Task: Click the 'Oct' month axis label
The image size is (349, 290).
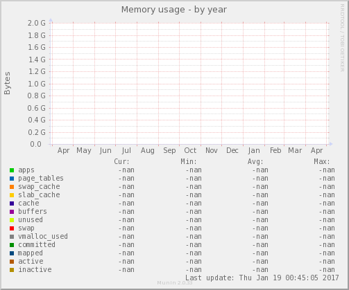Action: [190, 151]
